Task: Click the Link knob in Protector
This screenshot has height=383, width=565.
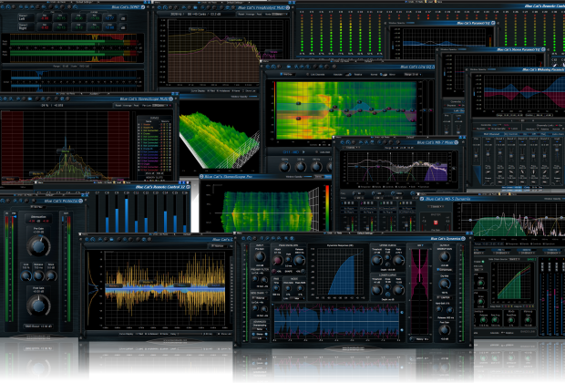Action: 26,276
